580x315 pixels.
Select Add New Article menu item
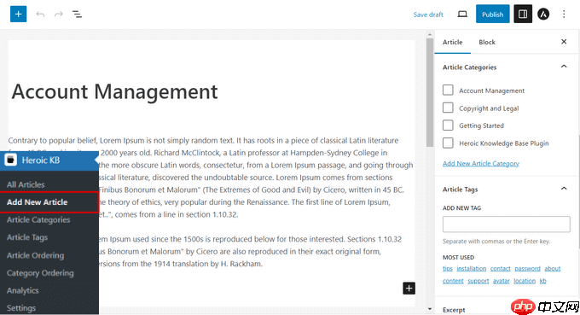click(x=37, y=202)
